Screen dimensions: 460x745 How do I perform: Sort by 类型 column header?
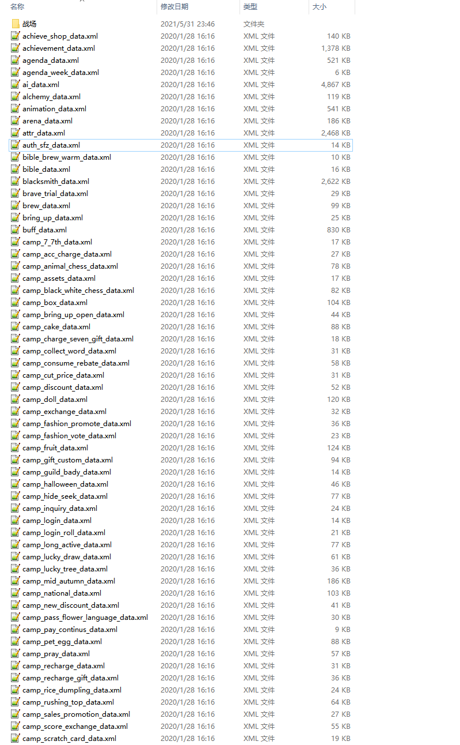coord(250,6)
